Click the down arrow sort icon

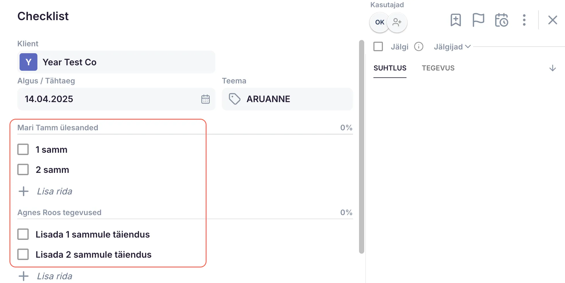pos(552,68)
